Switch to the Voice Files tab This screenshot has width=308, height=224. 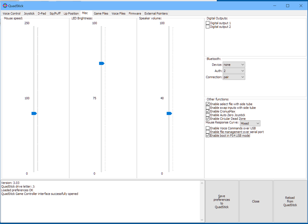pyautogui.click(x=119, y=13)
